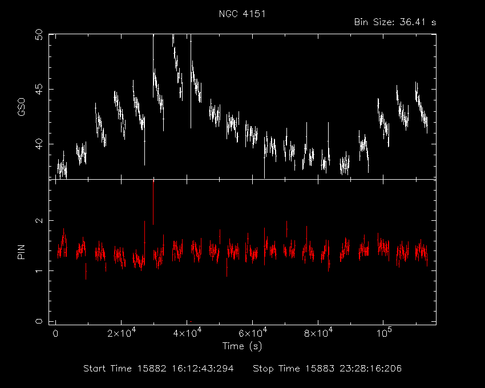Click the PIN axis value "1"
Viewport: 485px width, 388px height.
[39, 271]
